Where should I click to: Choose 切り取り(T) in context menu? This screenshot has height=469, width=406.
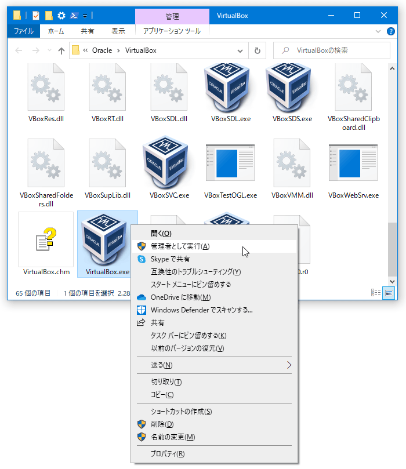tap(214, 382)
